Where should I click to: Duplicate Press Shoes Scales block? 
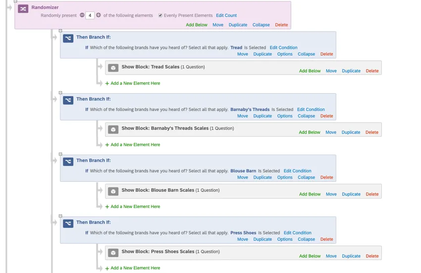click(x=351, y=256)
